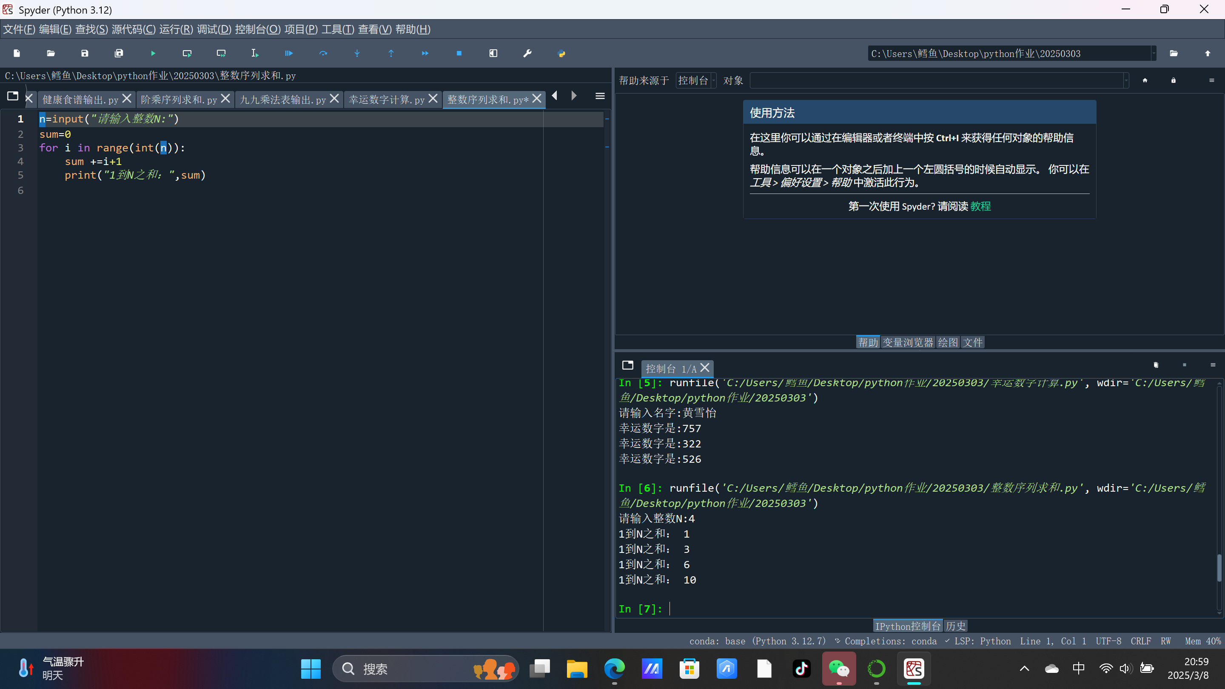
Task: Open the PYTHONPATH manager icon
Action: coord(561,53)
